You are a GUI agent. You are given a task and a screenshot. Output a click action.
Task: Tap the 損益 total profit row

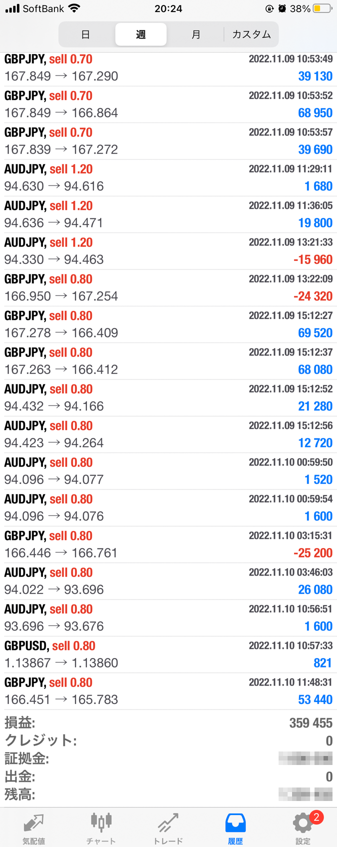pos(168,722)
